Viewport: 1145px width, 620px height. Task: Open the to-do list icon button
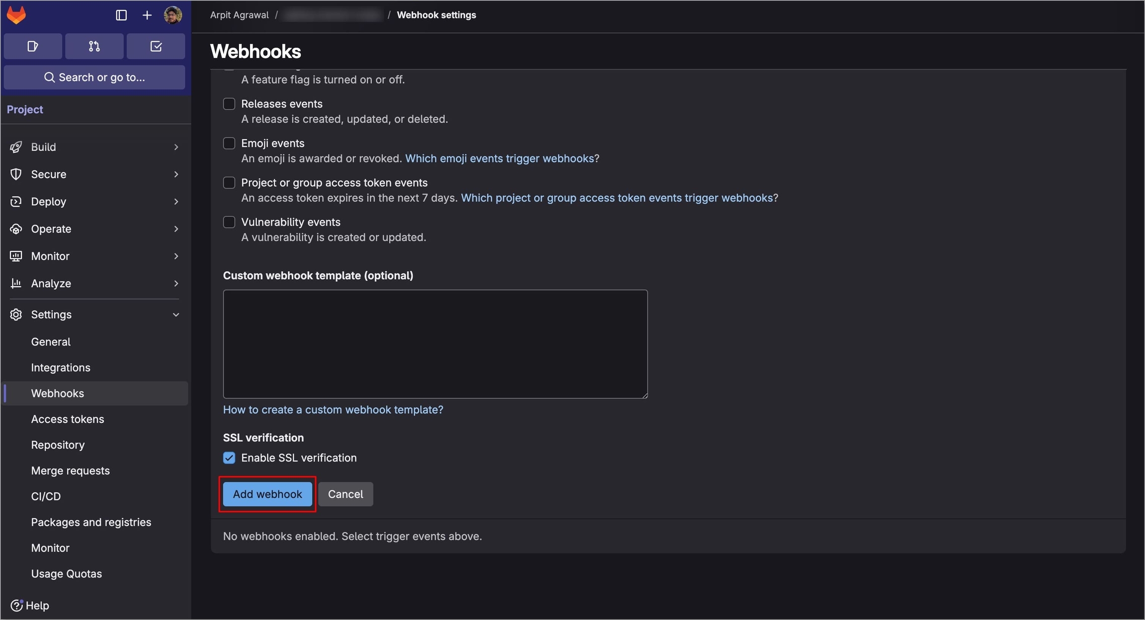coord(156,46)
